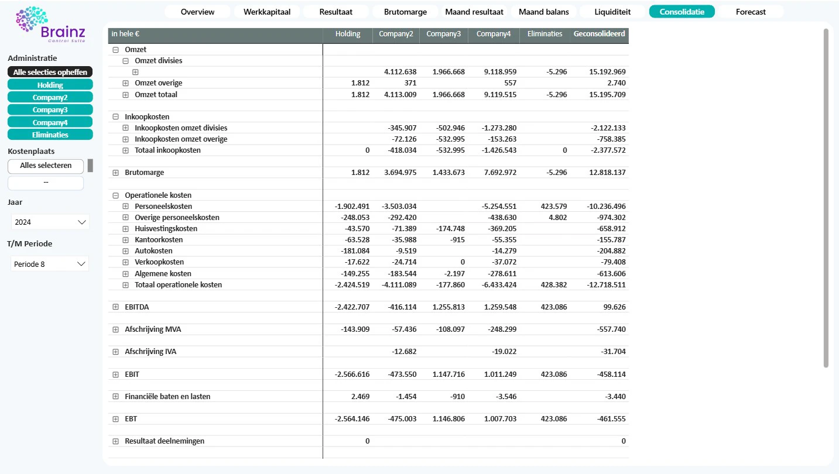The width and height of the screenshot is (839, 474).
Task: Open the Jaar 2024 dropdown
Action: 50,222
